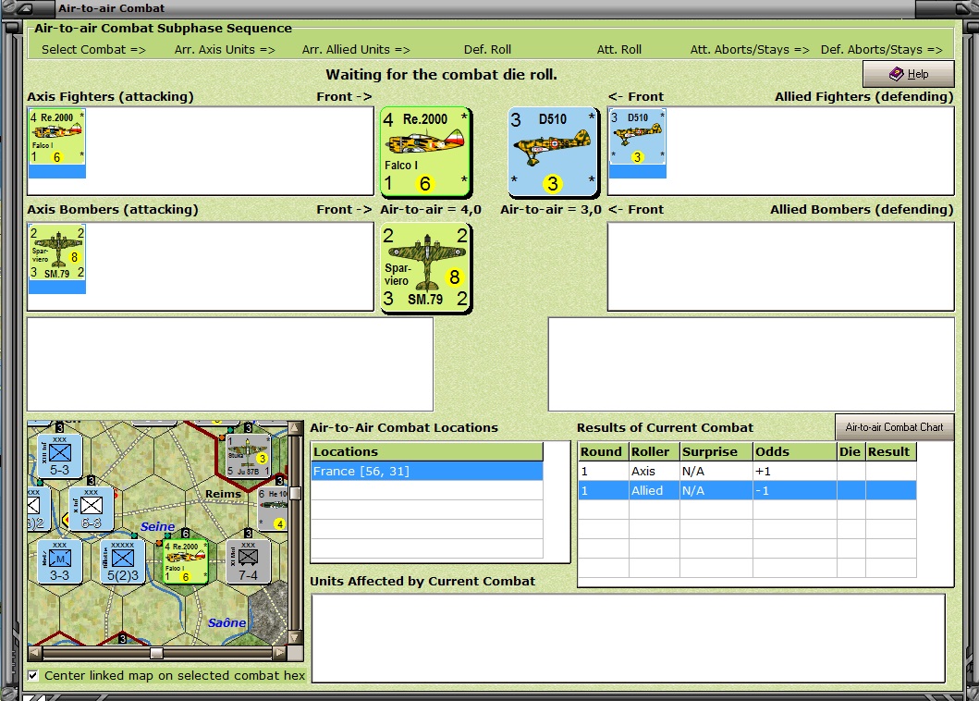Open the Help button
The width and height of the screenshot is (979, 701).
point(909,74)
